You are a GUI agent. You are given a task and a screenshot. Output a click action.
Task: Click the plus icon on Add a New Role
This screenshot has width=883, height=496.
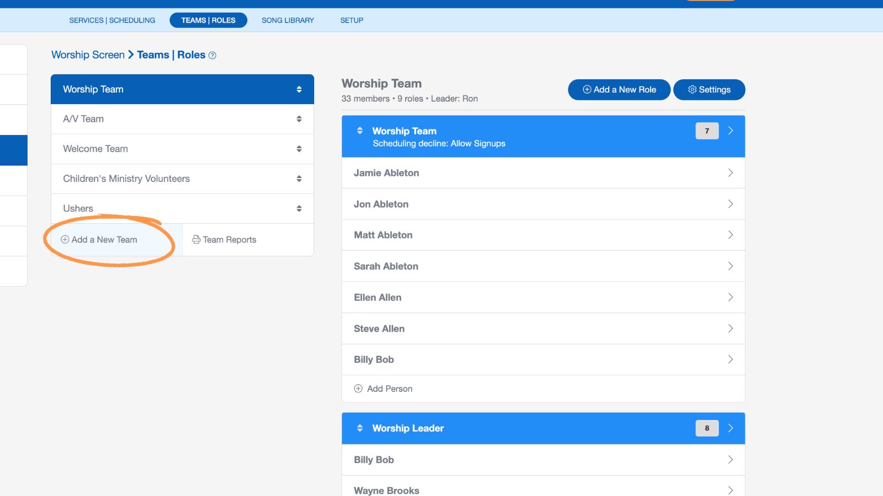click(586, 89)
